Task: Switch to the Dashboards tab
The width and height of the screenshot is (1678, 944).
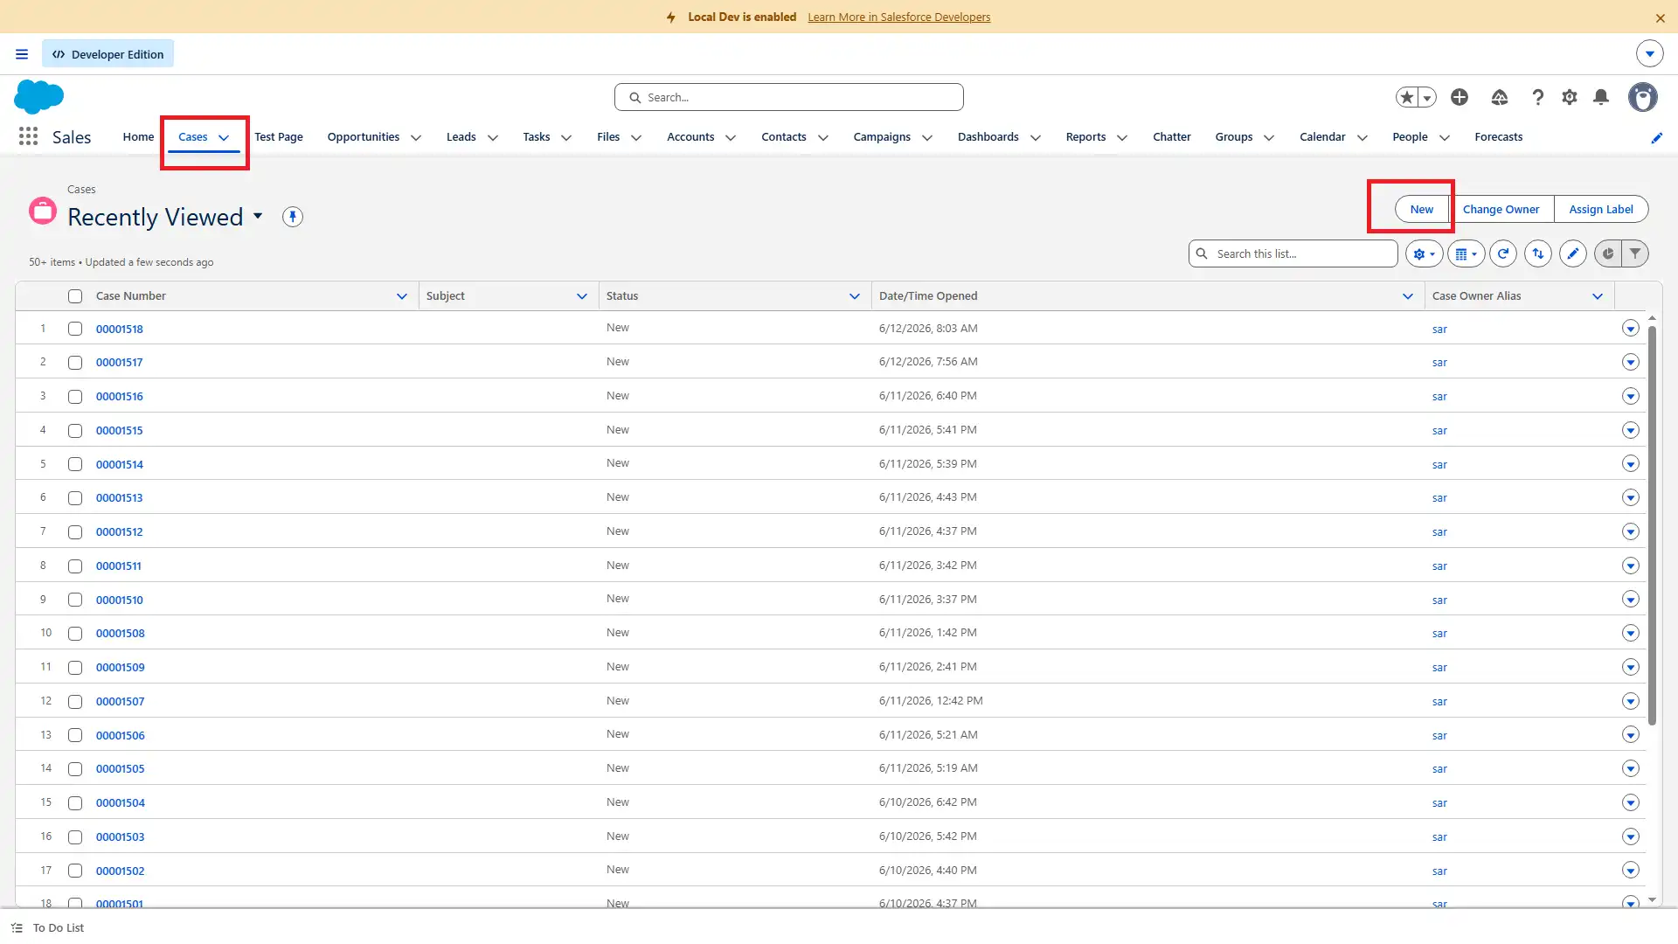Action: click(988, 137)
